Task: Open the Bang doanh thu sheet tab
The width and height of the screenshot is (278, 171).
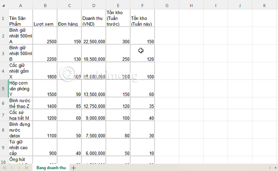Action: pyautogui.click(x=51, y=168)
